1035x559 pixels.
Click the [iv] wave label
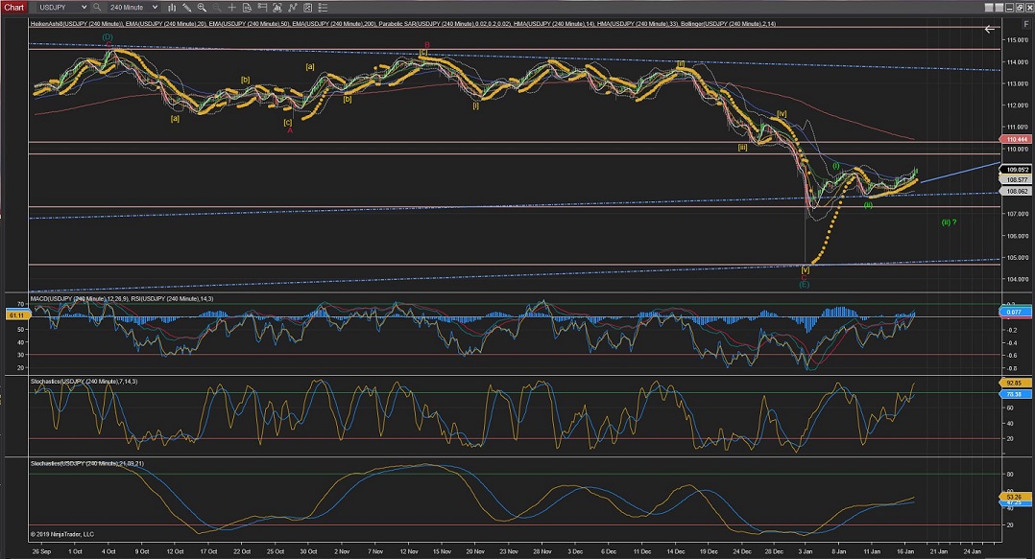pos(782,114)
